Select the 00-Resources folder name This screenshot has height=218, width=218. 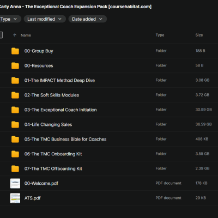coord(39,66)
